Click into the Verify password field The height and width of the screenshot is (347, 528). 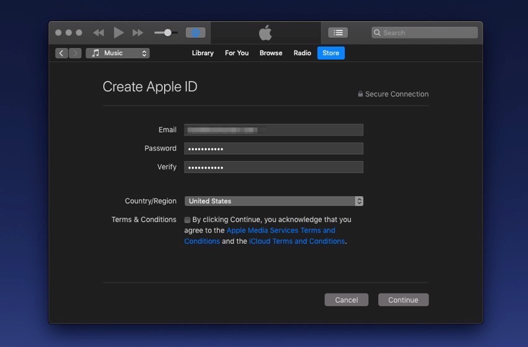[x=273, y=167]
